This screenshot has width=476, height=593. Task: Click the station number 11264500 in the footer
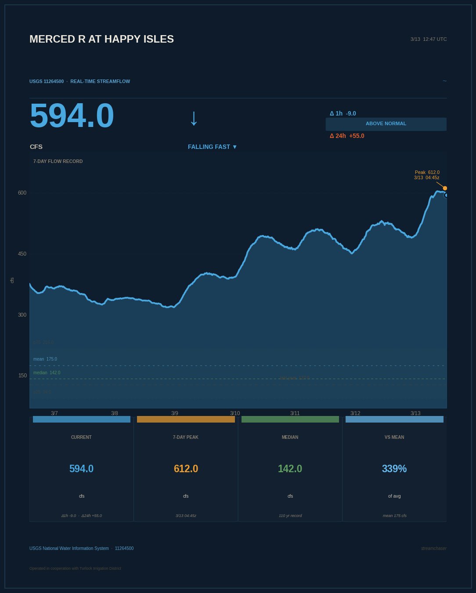pyautogui.click(x=124, y=548)
